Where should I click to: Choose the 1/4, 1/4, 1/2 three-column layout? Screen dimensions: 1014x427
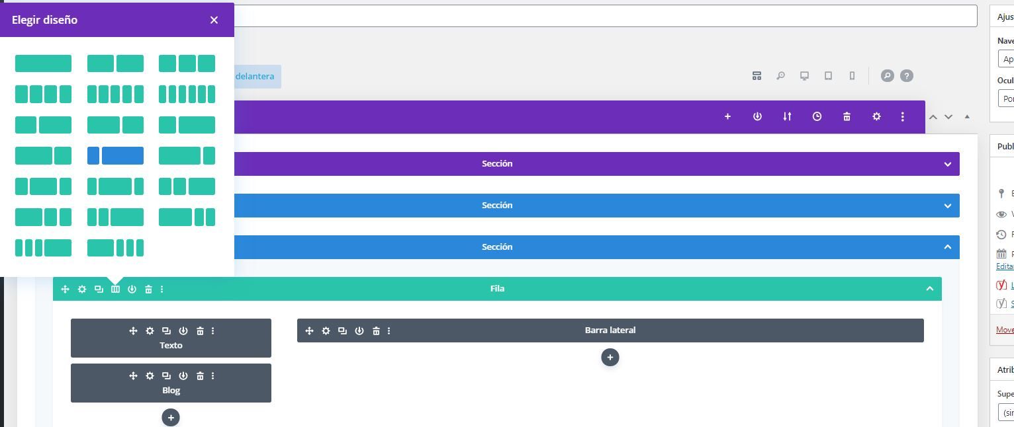pyautogui.click(x=187, y=186)
